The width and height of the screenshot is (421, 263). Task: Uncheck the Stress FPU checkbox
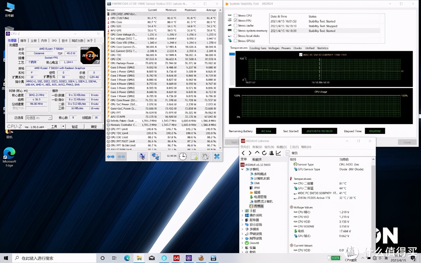click(236, 20)
